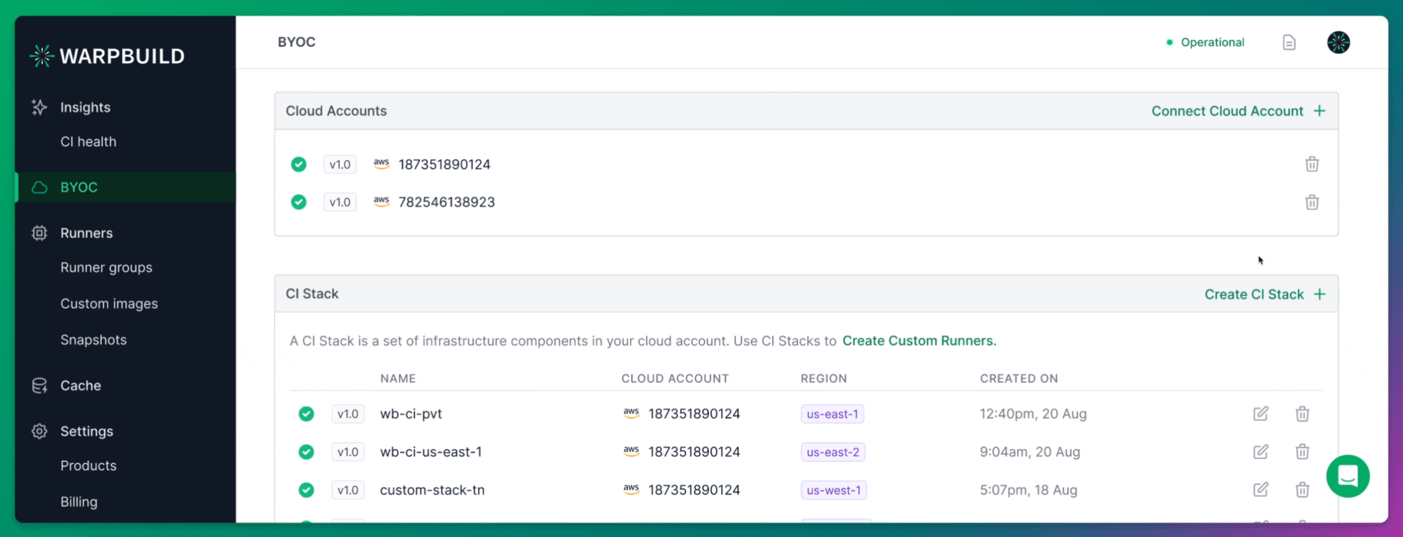Open the Billing section
The image size is (1403, 537).
(x=79, y=502)
